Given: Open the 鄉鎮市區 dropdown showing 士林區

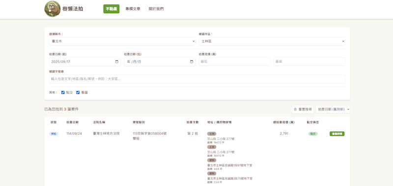Looking at the screenshot, I should [x=272, y=41].
